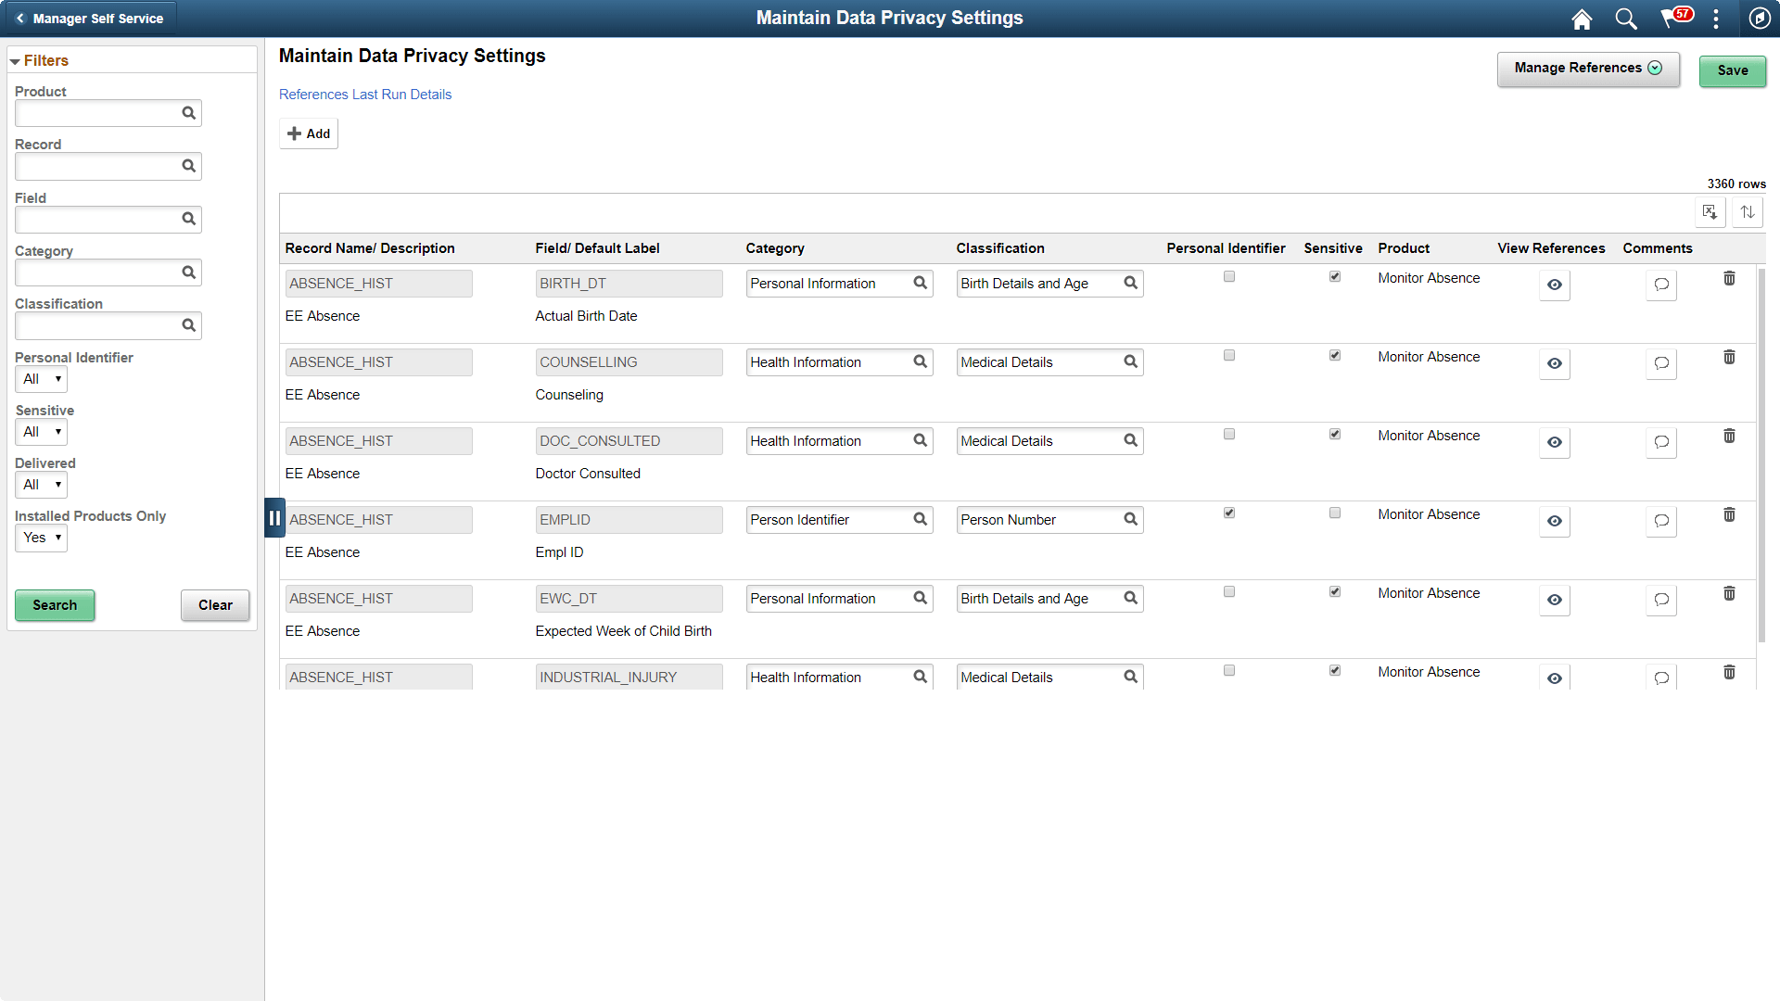Viewport: 1780px width, 1001px height.
Task: Go back via Manager Self Service
Action: pos(89,18)
